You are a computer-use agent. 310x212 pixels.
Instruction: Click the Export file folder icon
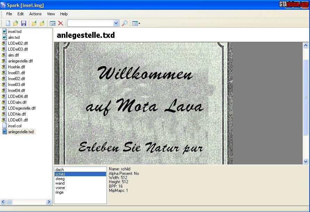(42, 23)
